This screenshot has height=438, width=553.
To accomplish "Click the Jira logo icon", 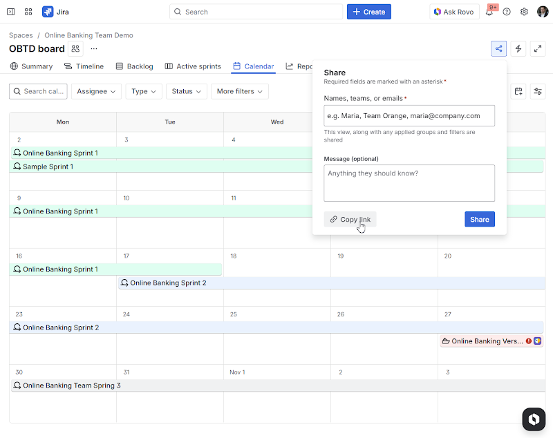I will point(47,12).
